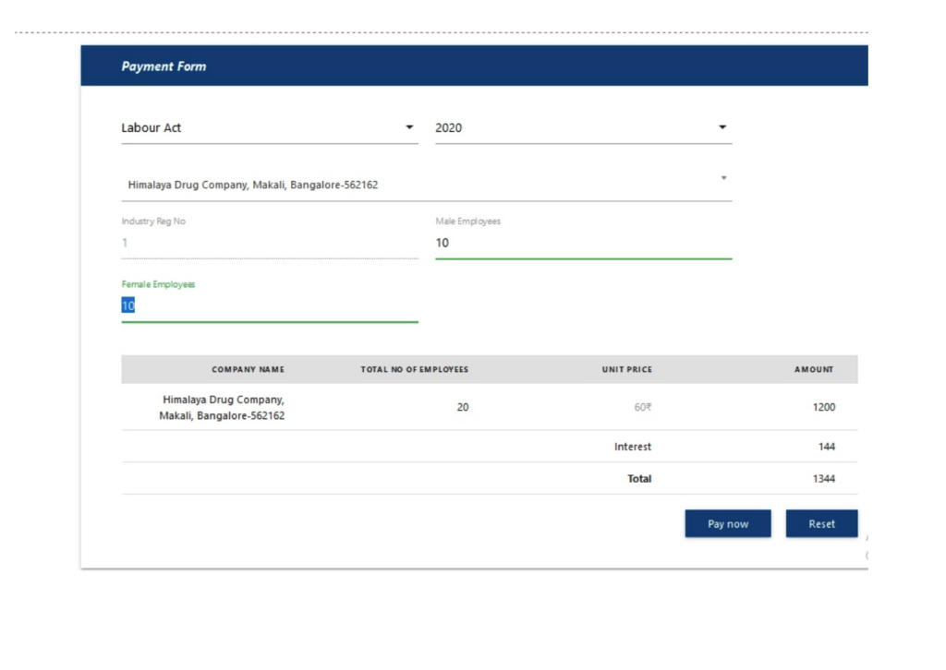Click the Payment Form header title
The image size is (946, 670).
pyautogui.click(x=164, y=66)
